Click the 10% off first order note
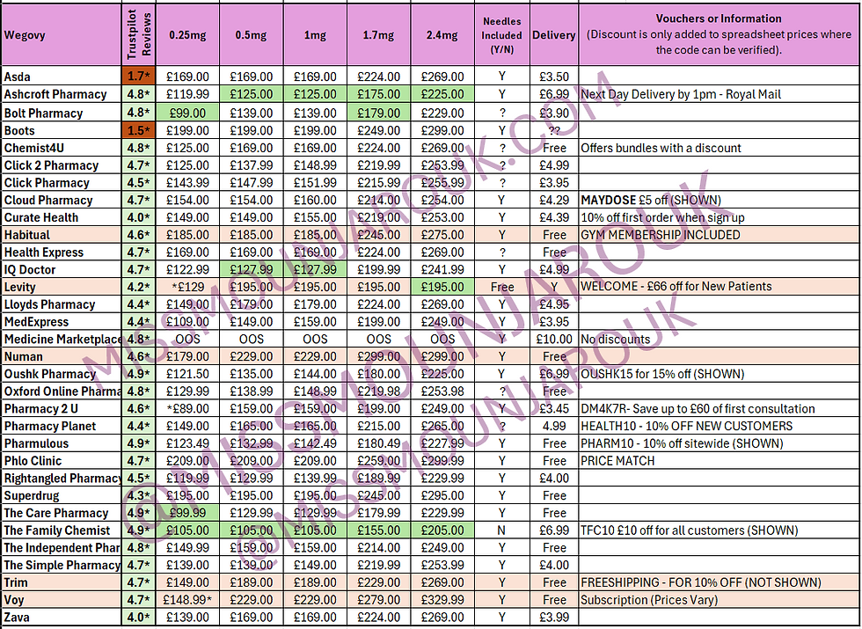 click(720, 217)
